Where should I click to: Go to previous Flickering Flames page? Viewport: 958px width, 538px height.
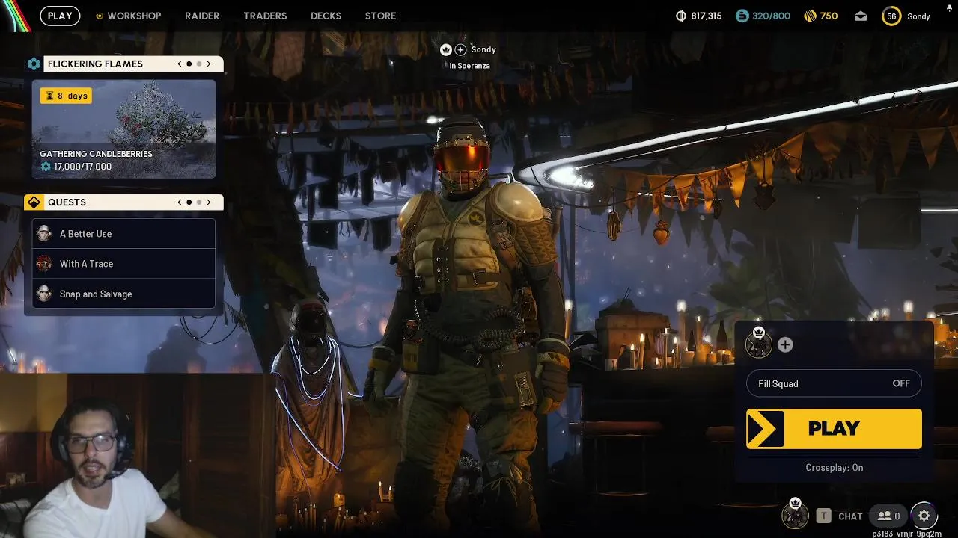[x=180, y=64]
